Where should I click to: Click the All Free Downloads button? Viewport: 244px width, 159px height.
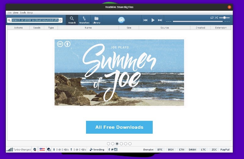119,127
